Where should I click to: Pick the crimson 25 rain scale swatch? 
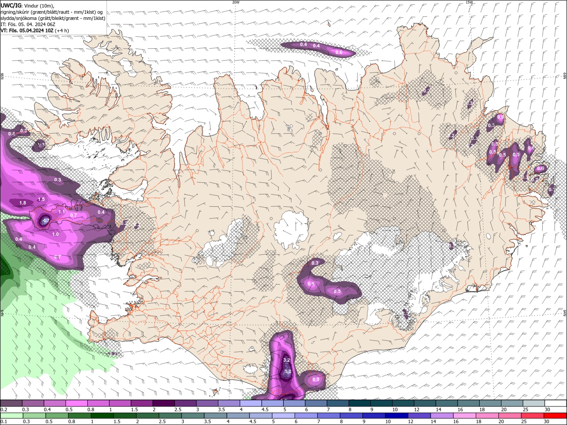pyautogui.click(x=532, y=416)
